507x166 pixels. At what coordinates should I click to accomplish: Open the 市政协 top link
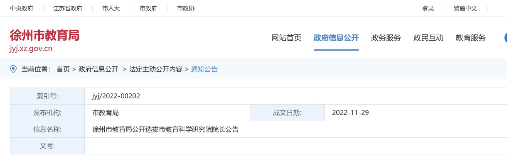186,9
